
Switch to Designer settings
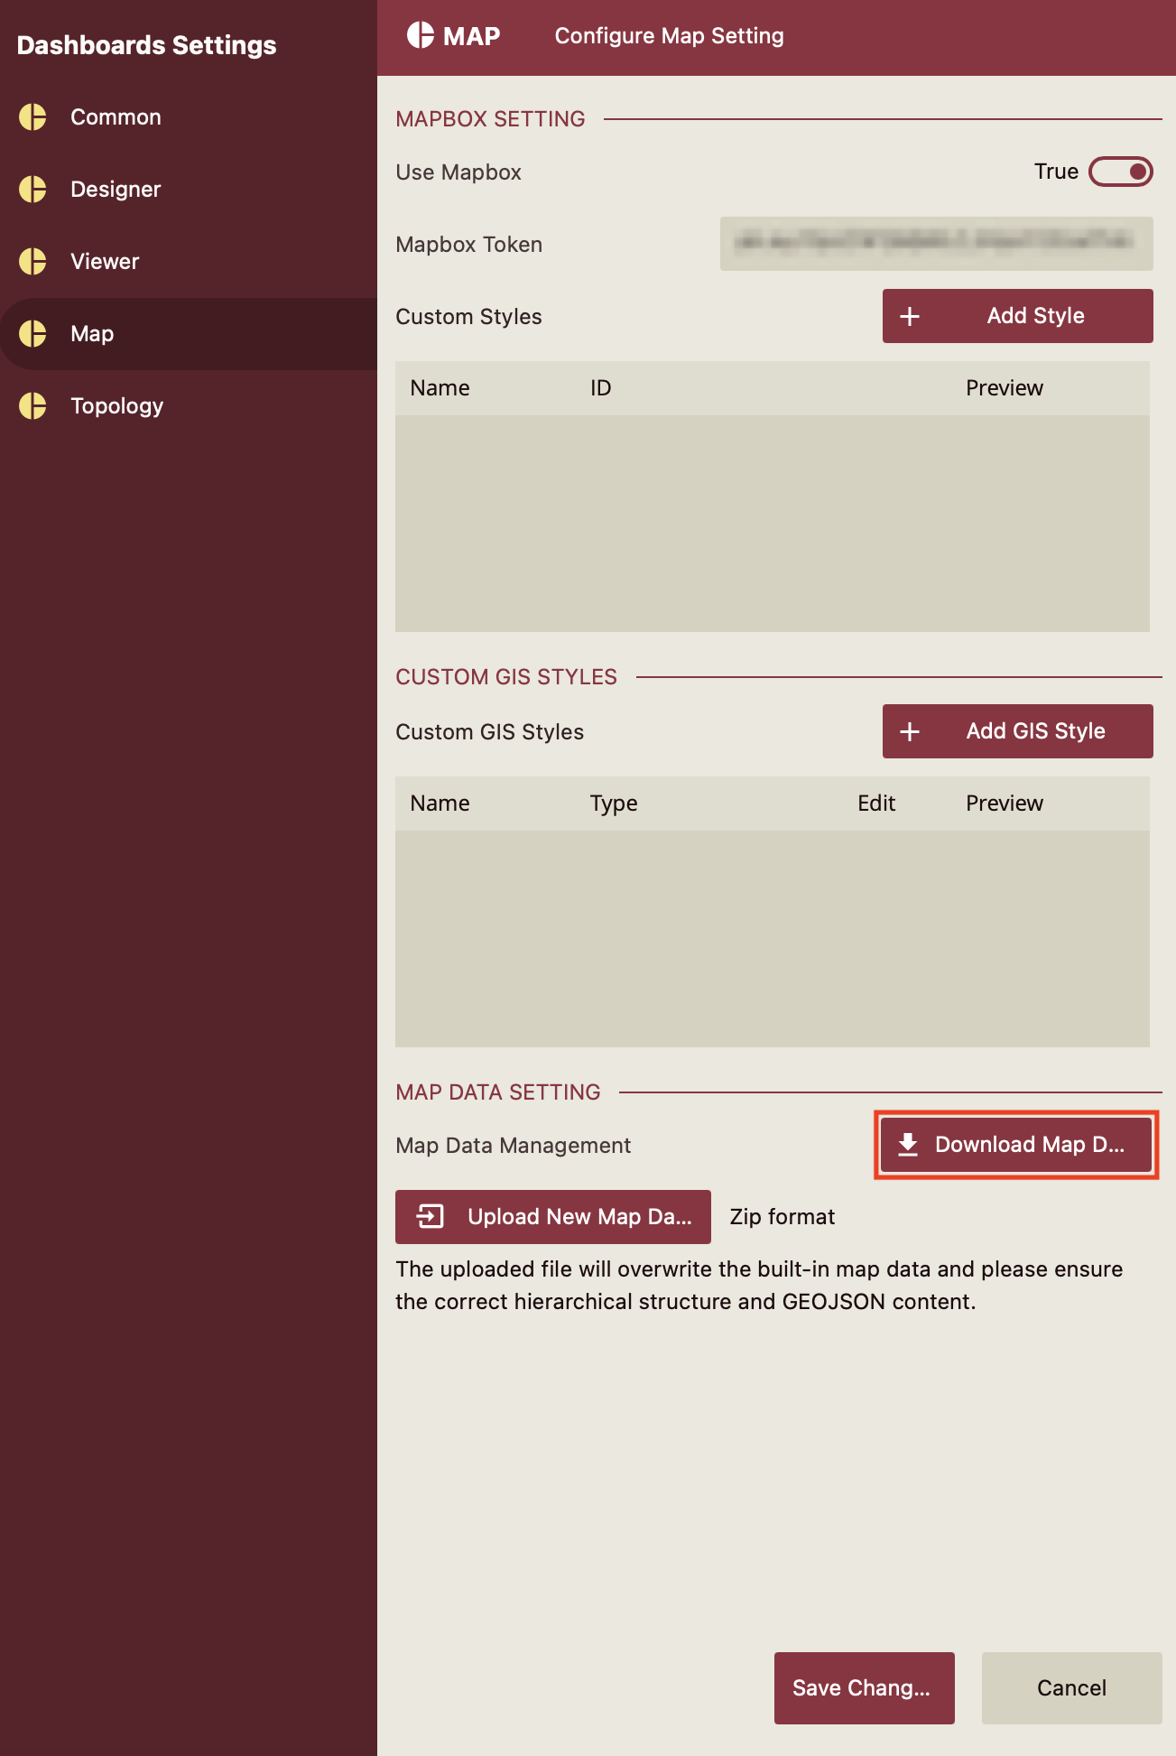(x=116, y=190)
